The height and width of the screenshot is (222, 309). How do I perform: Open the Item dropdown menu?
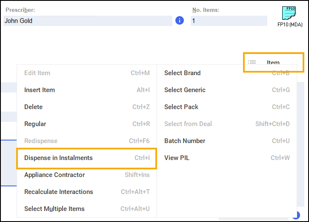273,62
